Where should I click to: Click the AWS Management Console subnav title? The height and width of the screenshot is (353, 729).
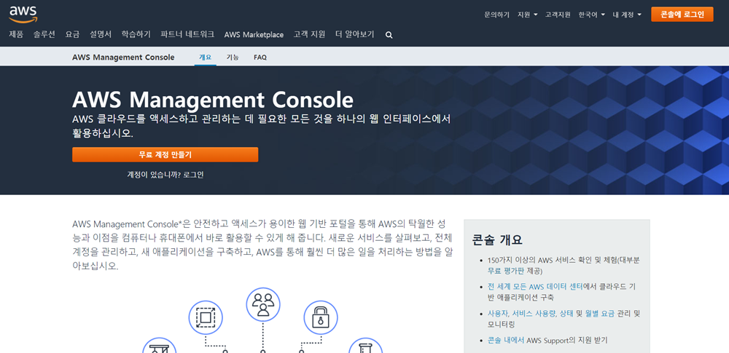(x=123, y=57)
